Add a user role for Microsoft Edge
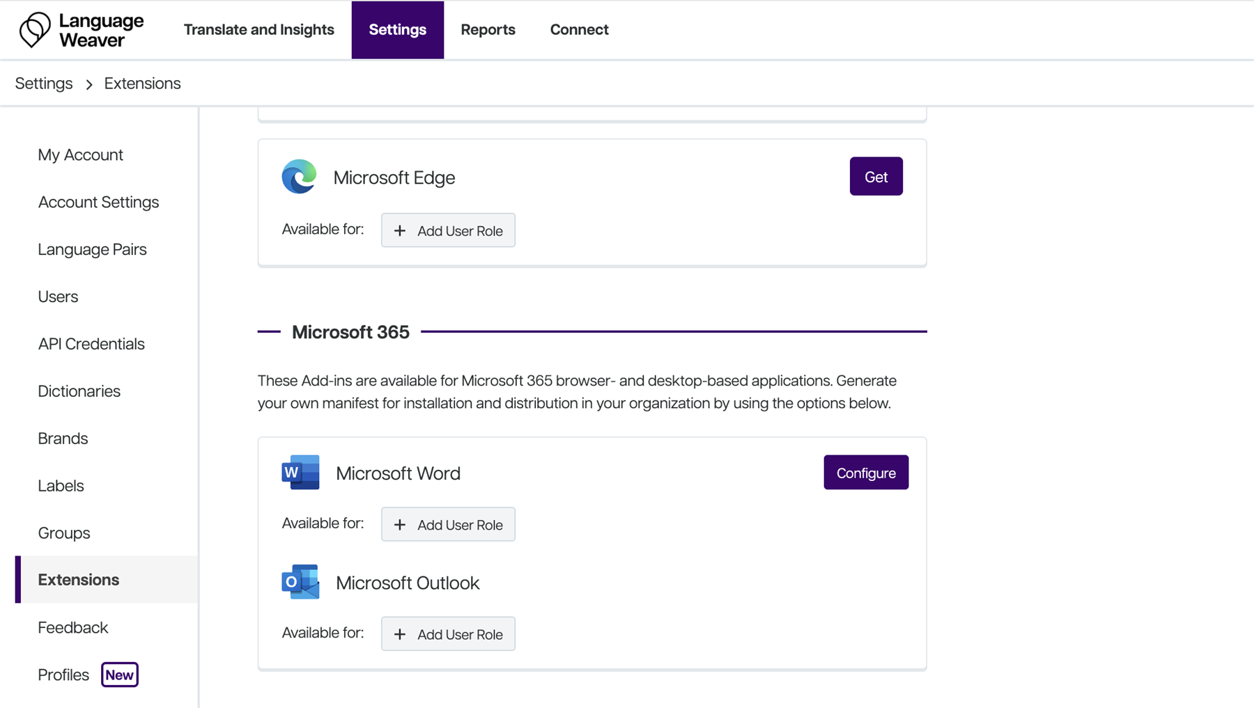1254x708 pixels. coord(448,230)
